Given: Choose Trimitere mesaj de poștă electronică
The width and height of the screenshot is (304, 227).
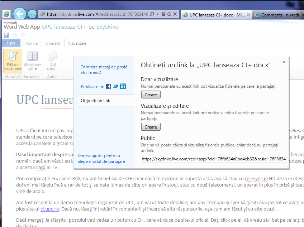Looking at the screenshot, I should [x=104, y=70].
